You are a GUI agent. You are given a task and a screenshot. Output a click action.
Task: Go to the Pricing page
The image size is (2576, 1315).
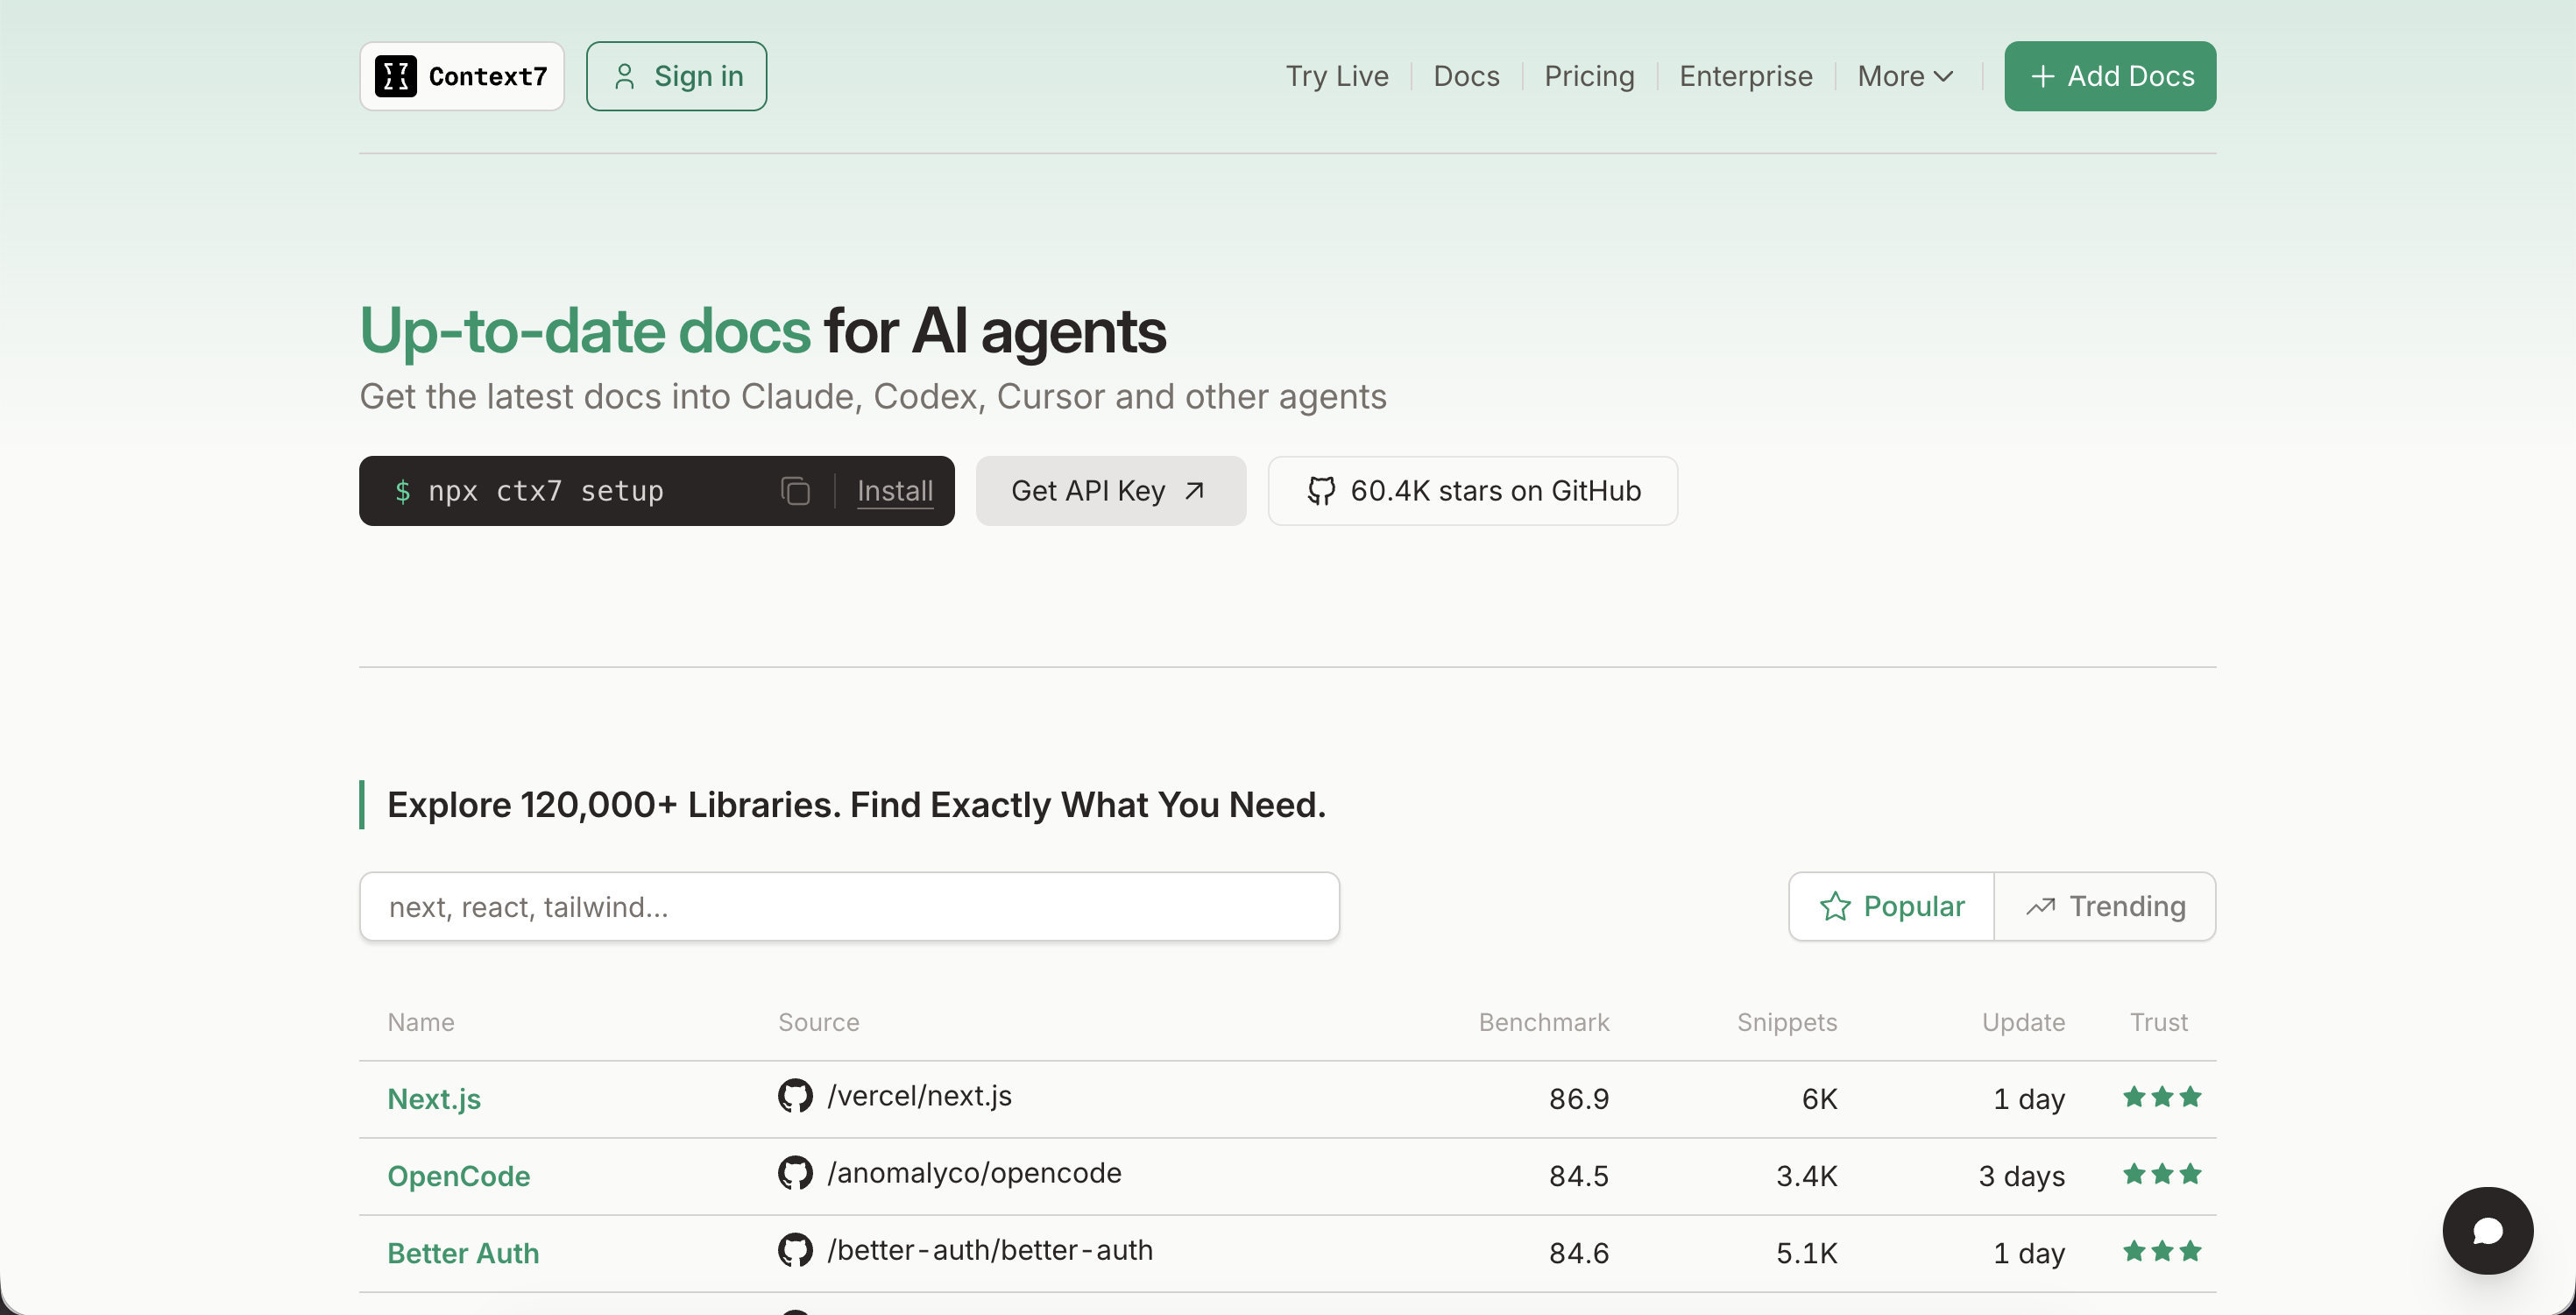coord(1589,76)
